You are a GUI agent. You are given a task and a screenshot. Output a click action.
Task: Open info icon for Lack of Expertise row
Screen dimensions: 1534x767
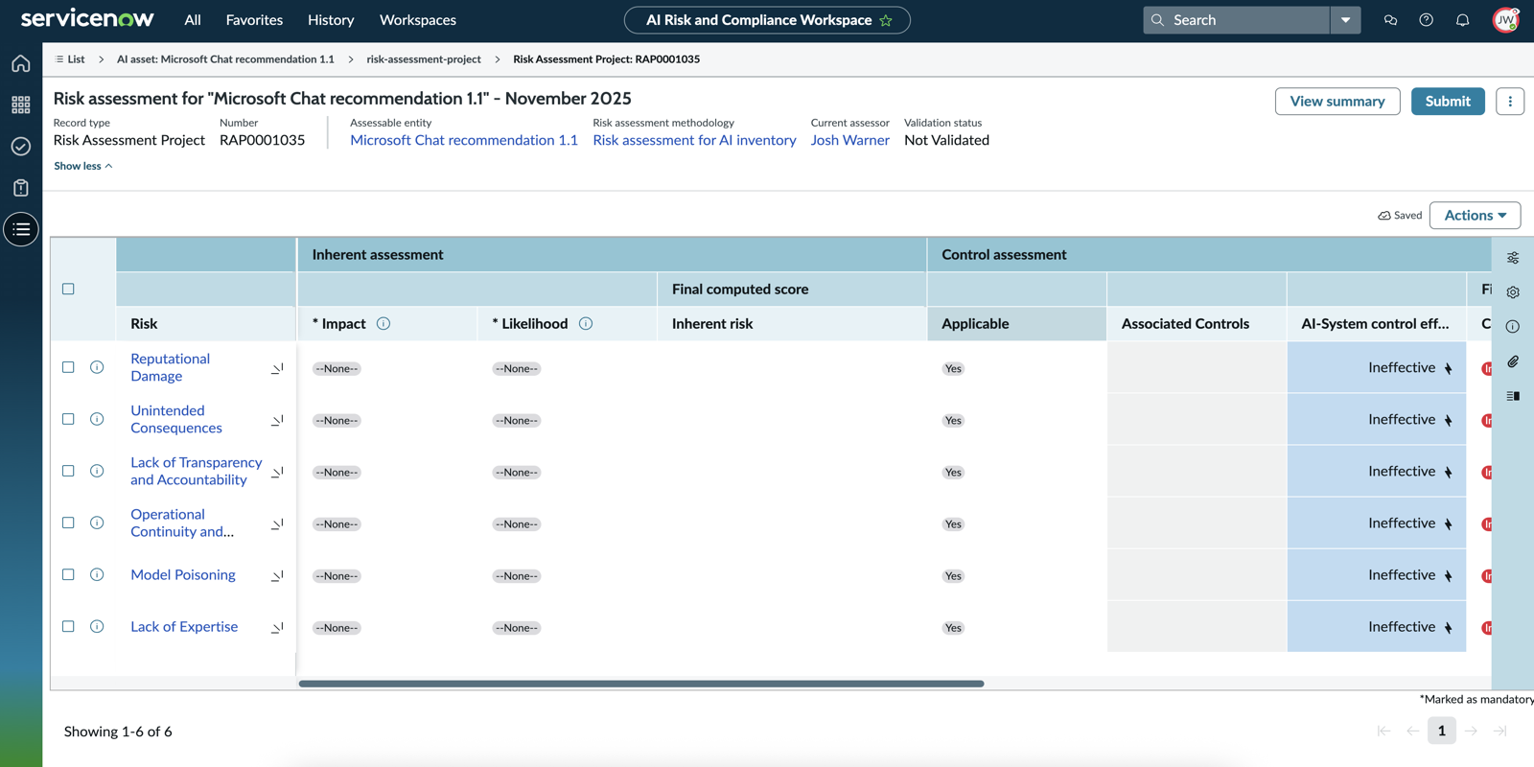[x=97, y=626]
